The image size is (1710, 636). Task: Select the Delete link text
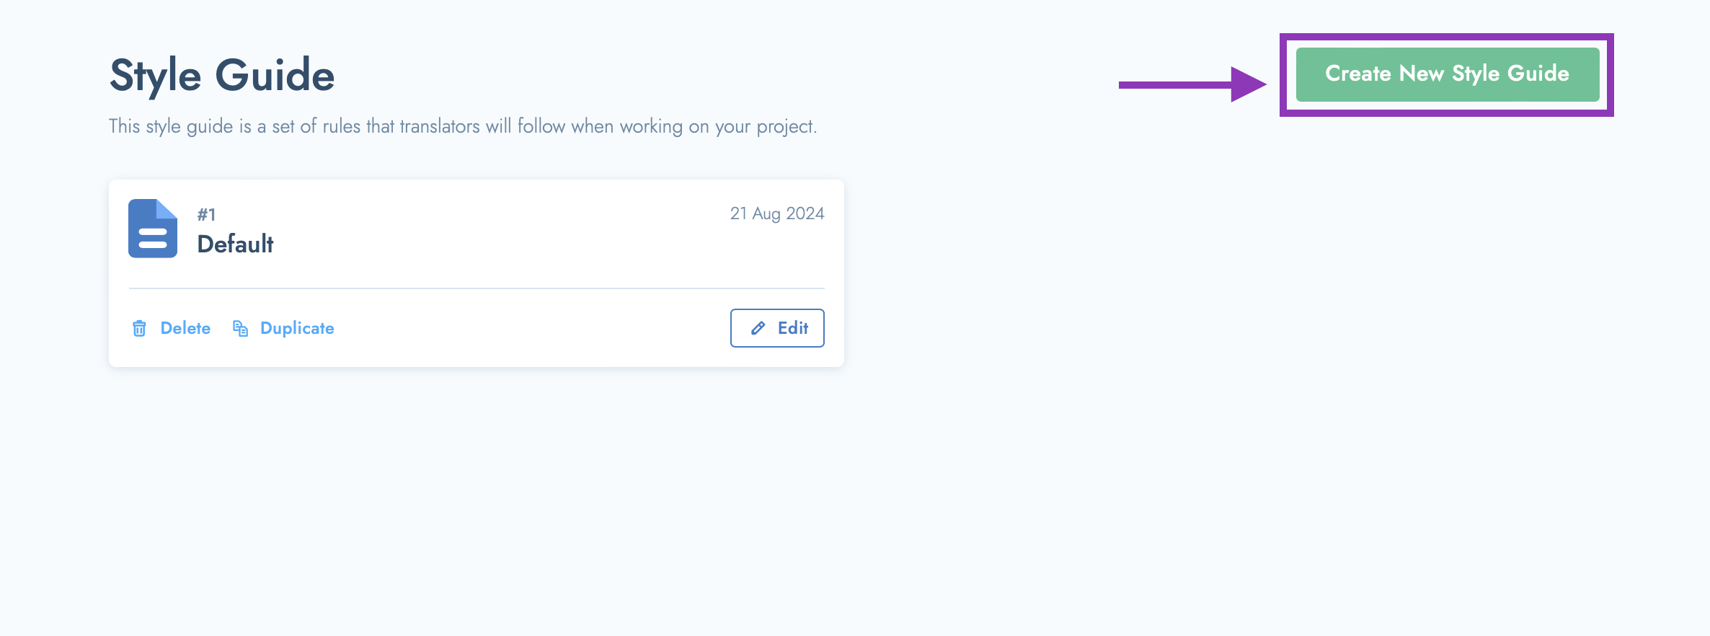point(185,328)
